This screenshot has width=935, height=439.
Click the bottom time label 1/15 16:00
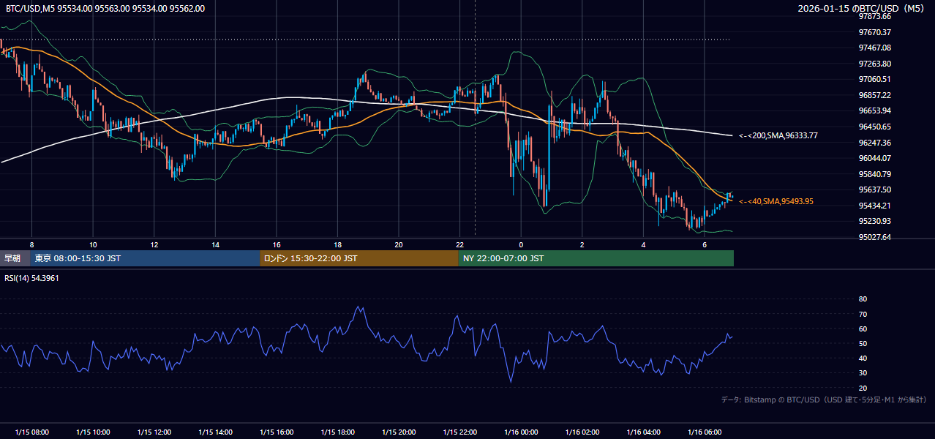tap(277, 432)
